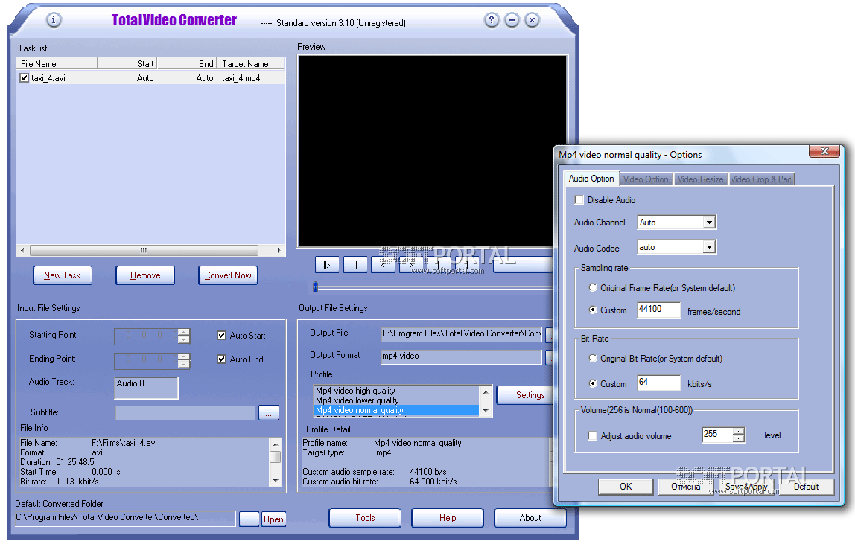Pause the preview playback
855x547 pixels.
point(355,265)
